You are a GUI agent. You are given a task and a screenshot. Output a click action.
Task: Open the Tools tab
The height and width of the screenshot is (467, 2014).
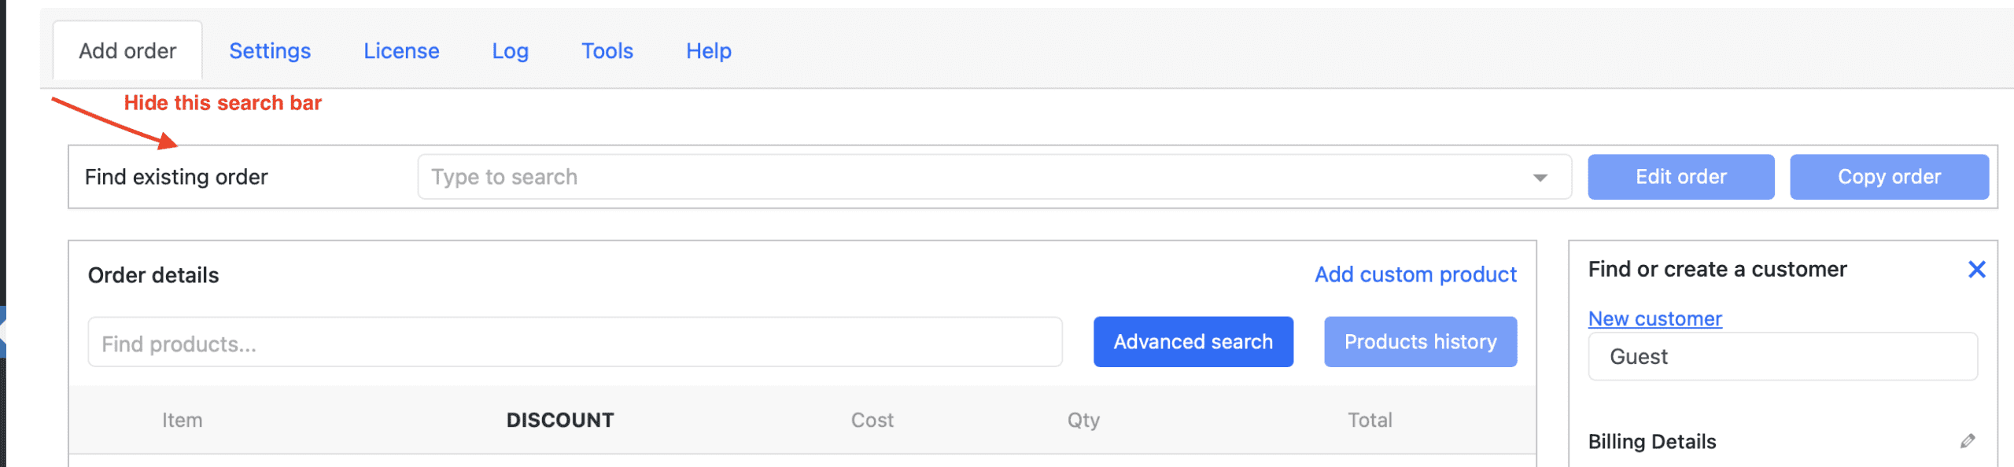(607, 50)
